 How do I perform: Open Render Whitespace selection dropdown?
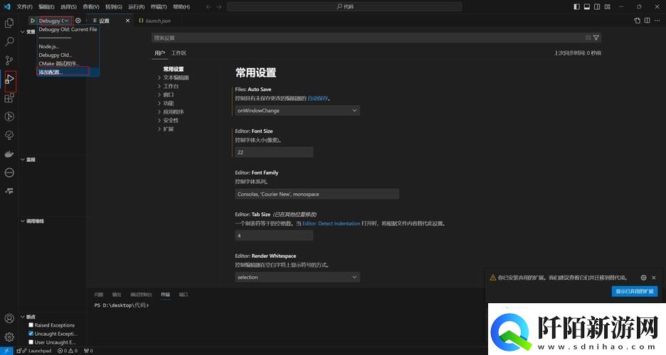point(297,277)
